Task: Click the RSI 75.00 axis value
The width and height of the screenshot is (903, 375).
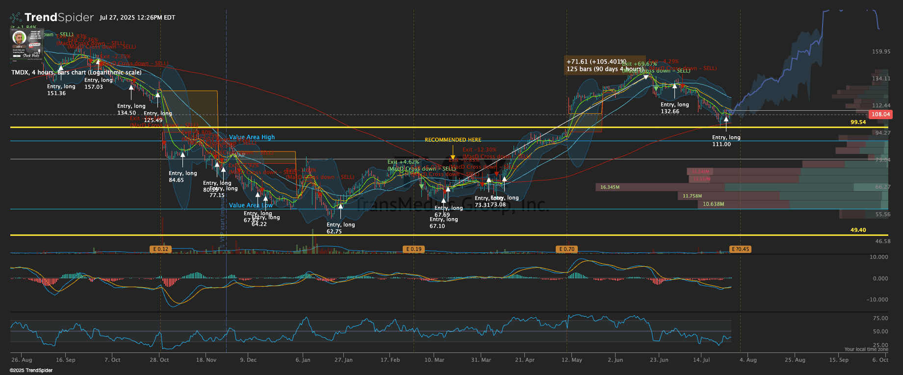Action: (x=880, y=318)
